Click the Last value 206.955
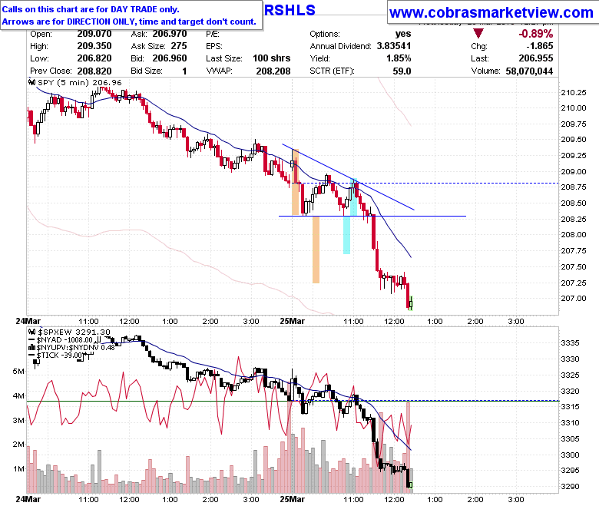The image size is (599, 506). pos(535,58)
